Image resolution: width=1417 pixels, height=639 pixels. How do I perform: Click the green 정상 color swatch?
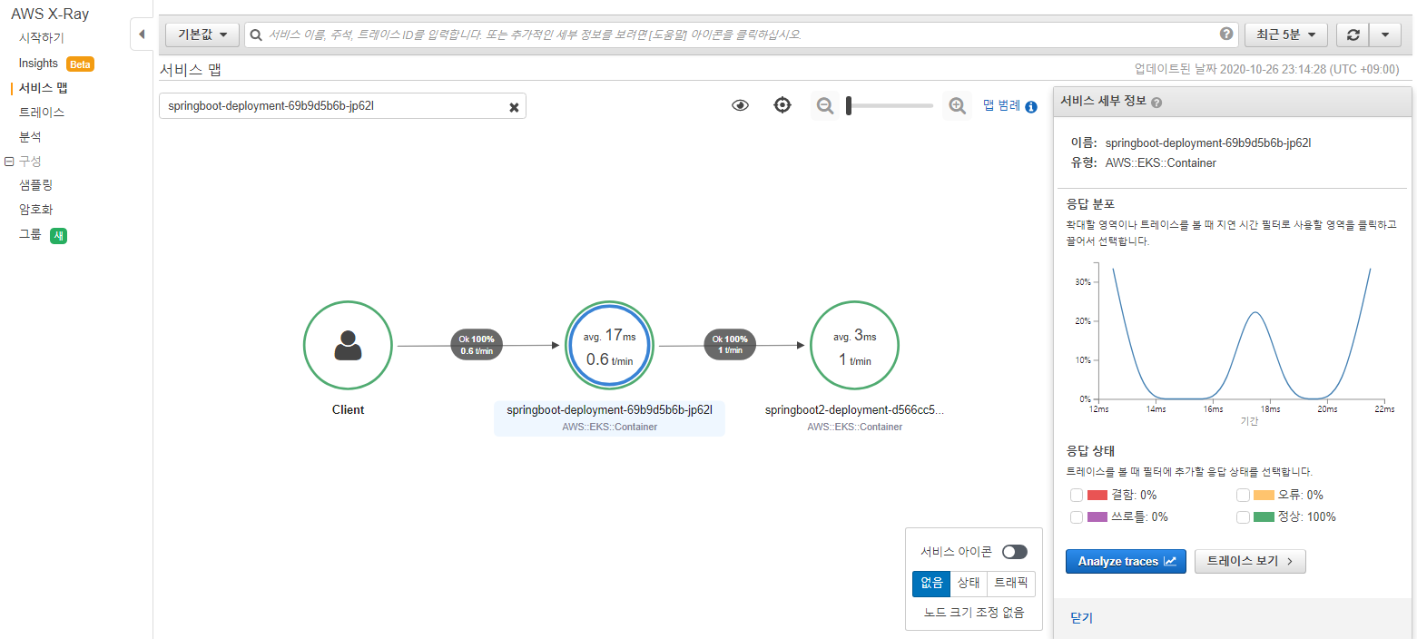(1264, 516)
